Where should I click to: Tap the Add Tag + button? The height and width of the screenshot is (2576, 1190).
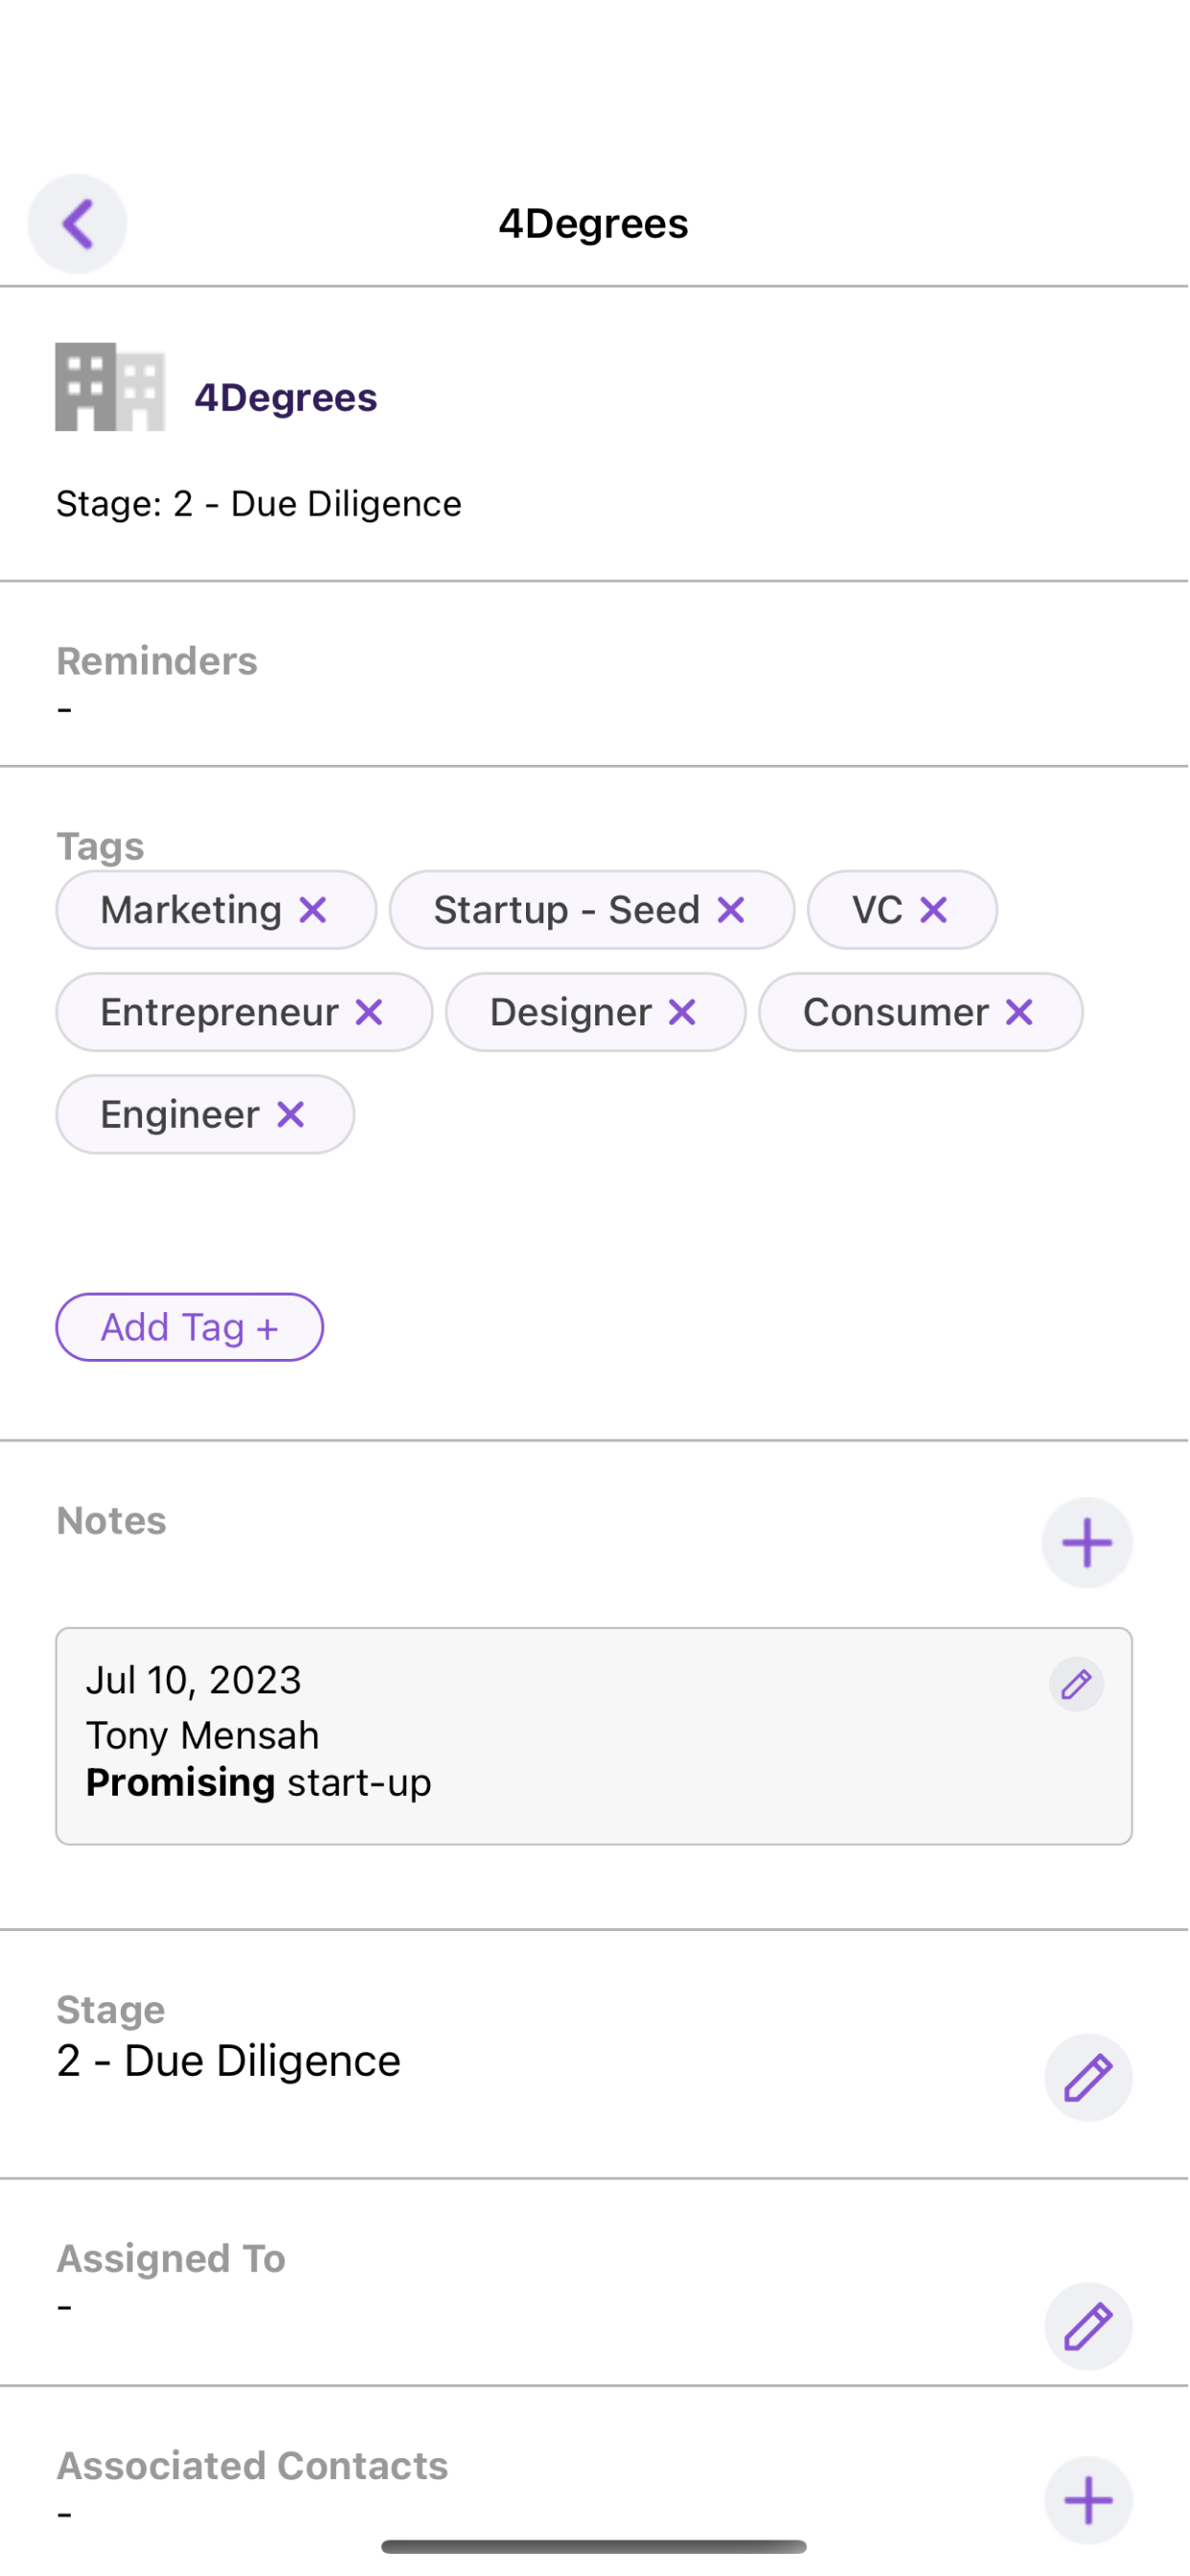tap(189, 1327)
